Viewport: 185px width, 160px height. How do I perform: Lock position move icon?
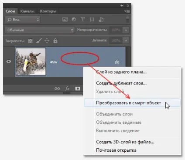tap(47, 41)
